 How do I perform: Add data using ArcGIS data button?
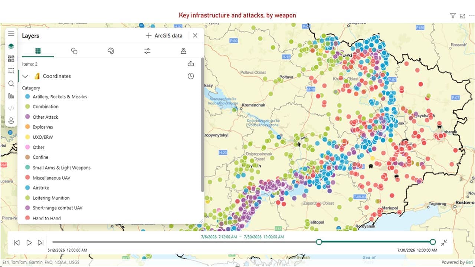click(x=164, y=36)
